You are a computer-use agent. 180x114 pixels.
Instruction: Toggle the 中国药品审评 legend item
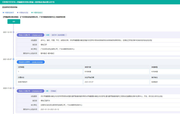tap(8, 13)
